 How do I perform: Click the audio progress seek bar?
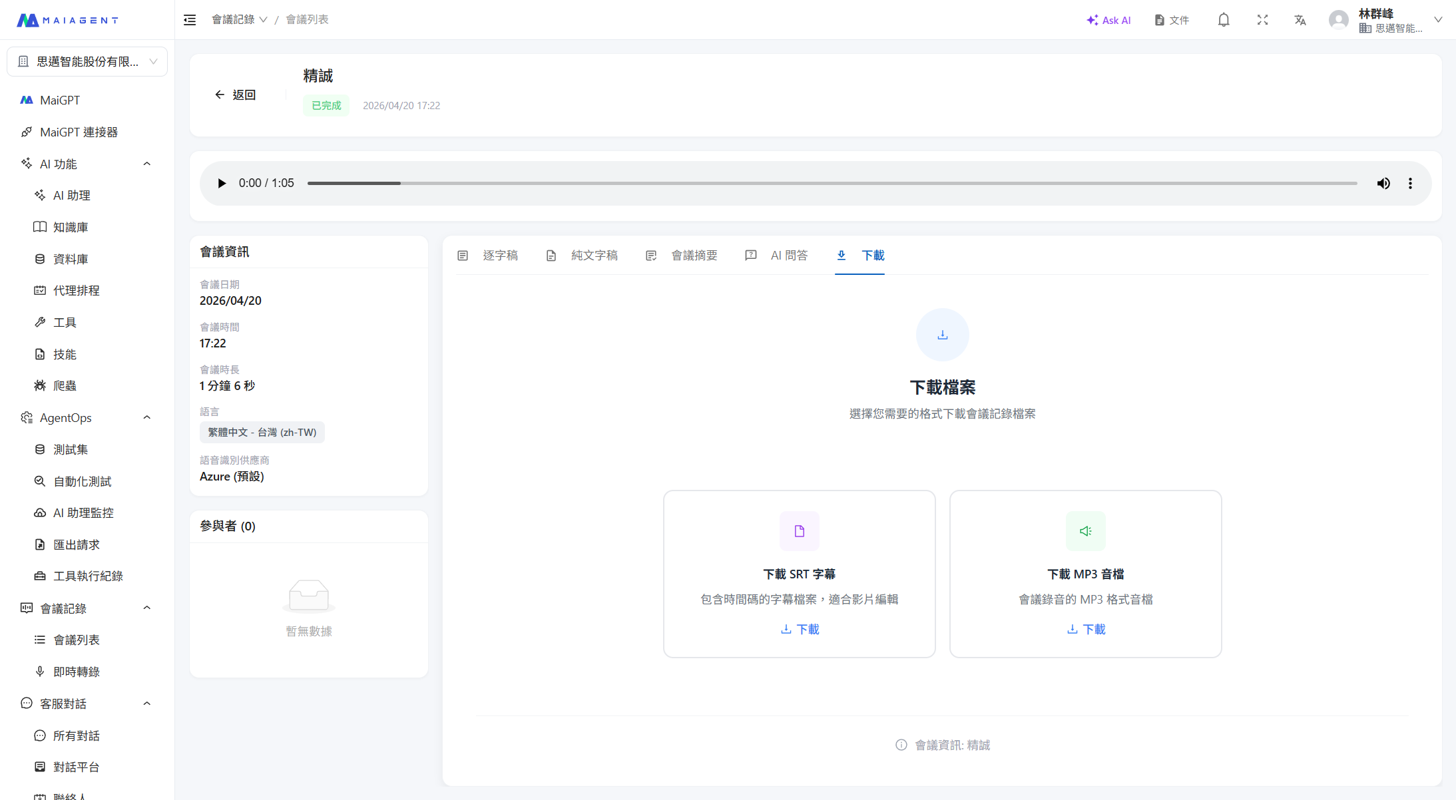832,183
